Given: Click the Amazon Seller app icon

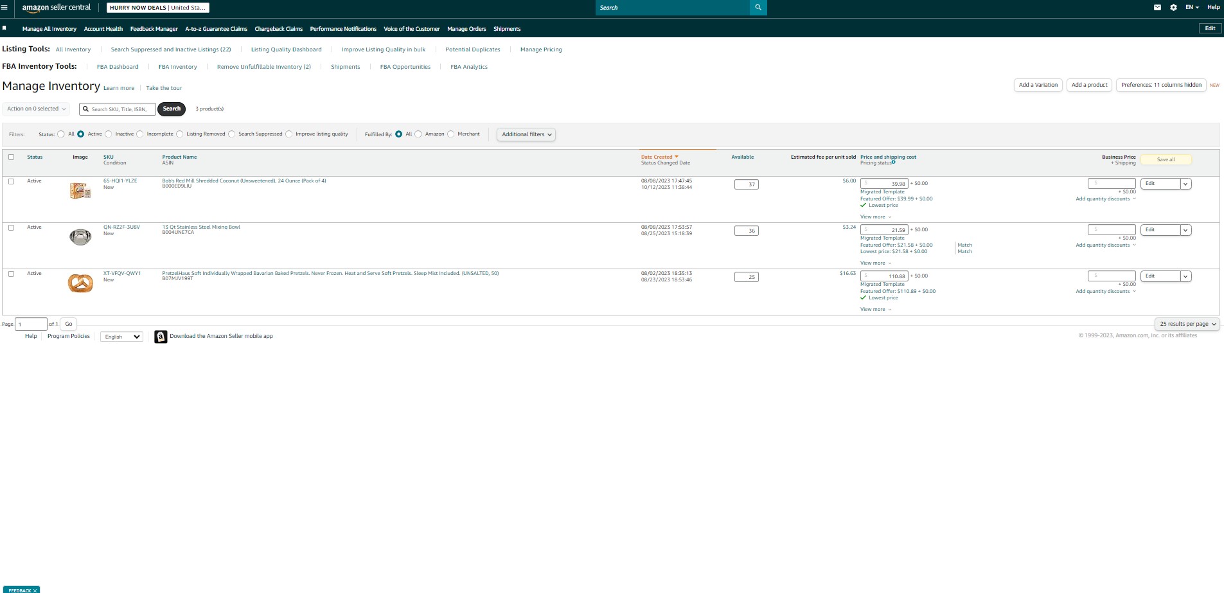Looking at the screenshot, I should (x=161, y=337).
